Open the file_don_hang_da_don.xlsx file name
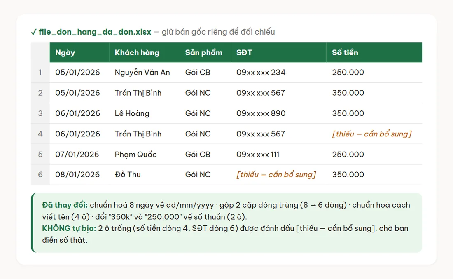 [95, 32]
